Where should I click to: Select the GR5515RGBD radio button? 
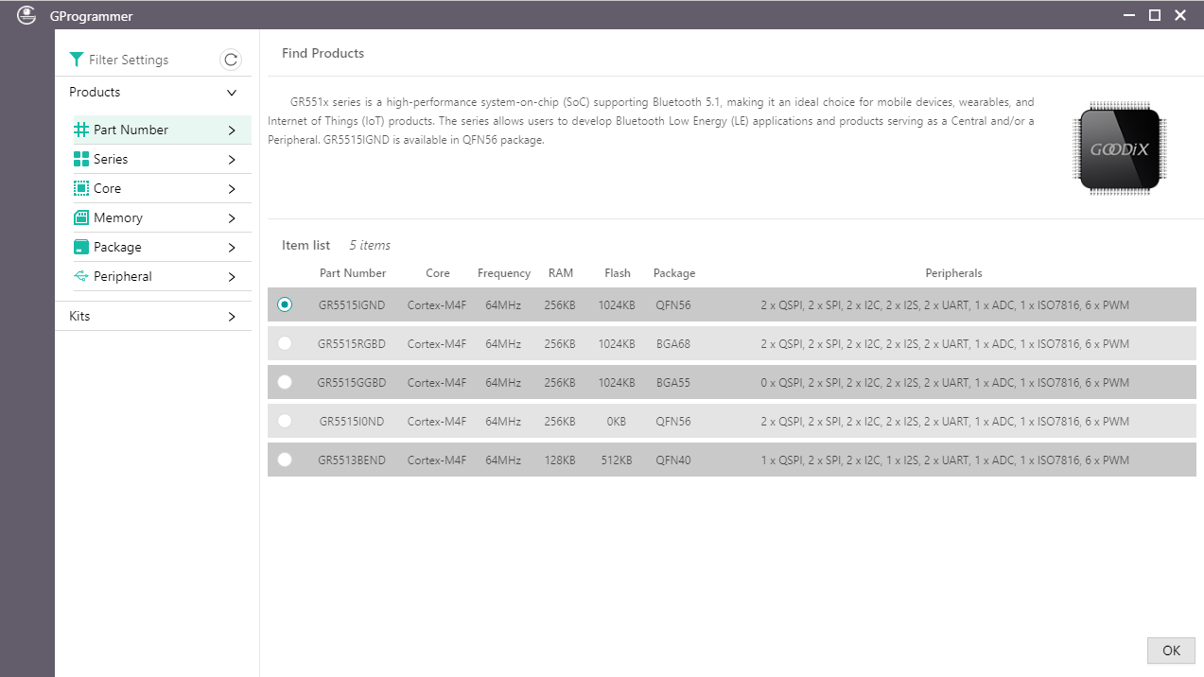pos(285,343)
